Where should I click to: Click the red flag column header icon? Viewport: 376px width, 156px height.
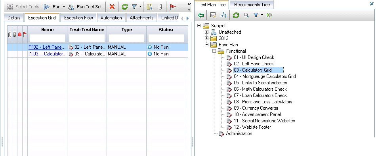(x=25, y=34)
